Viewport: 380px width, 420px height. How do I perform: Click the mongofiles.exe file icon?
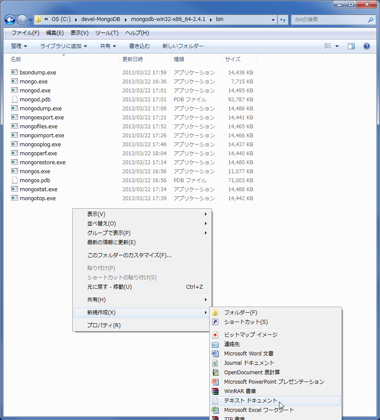(15, 126)
